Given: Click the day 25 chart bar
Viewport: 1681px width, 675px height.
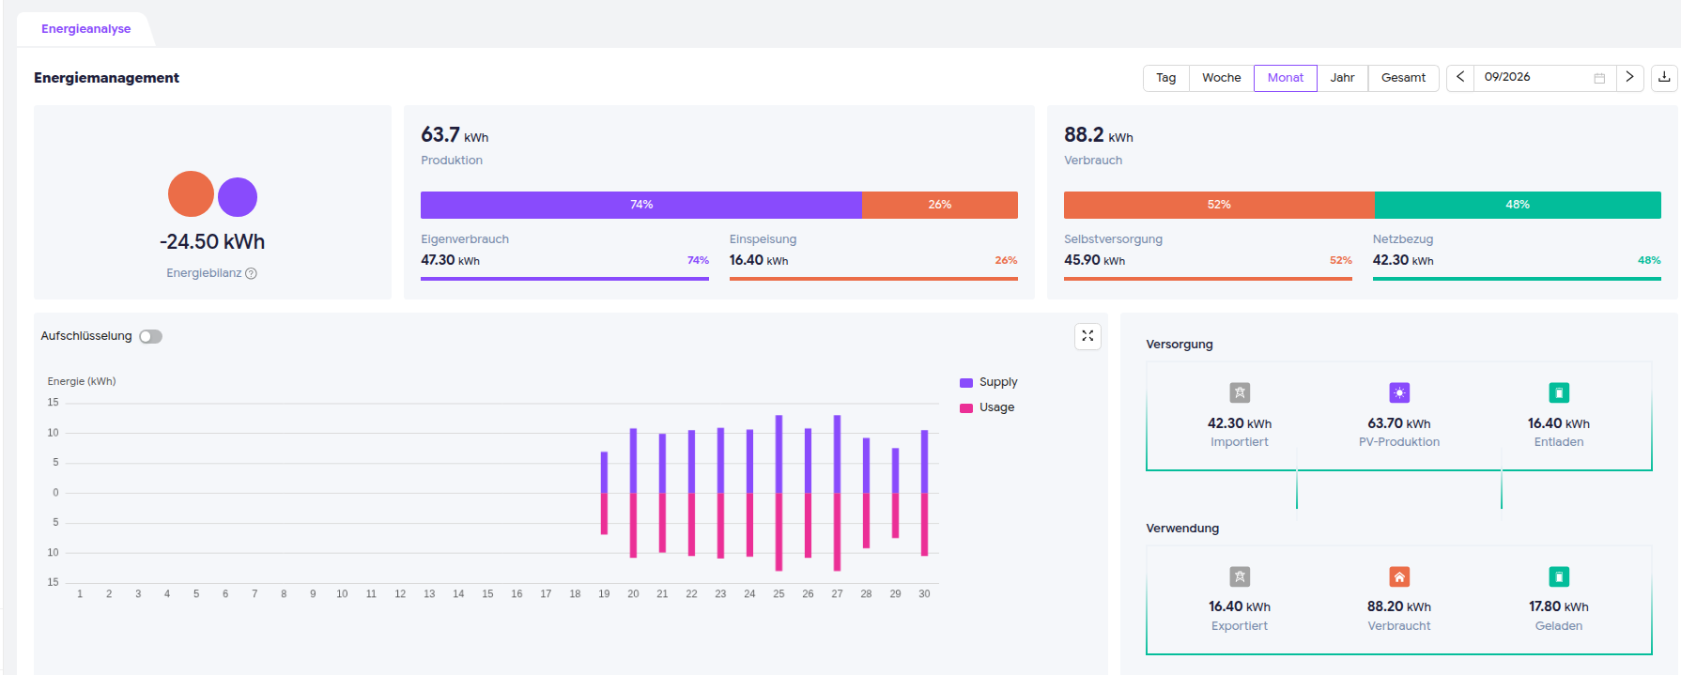Looking at the screenshot, I should click(779, 493).
